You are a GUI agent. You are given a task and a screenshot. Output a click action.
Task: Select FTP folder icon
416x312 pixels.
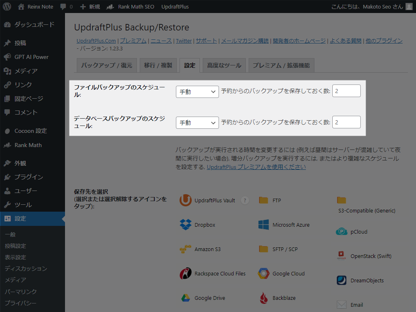263,200
